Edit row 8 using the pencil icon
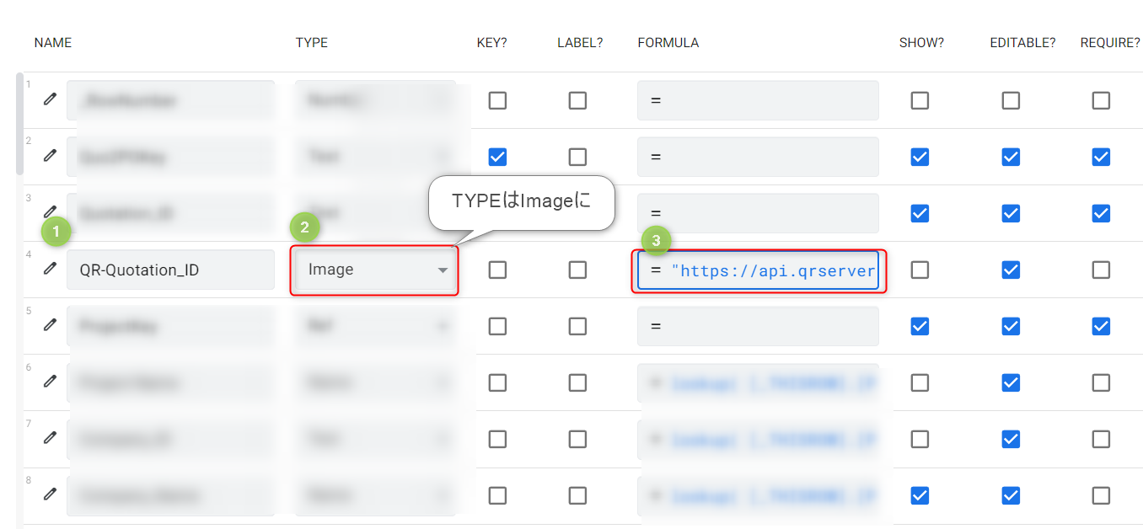Screen dimensions: 1143x529 (50, 494)
